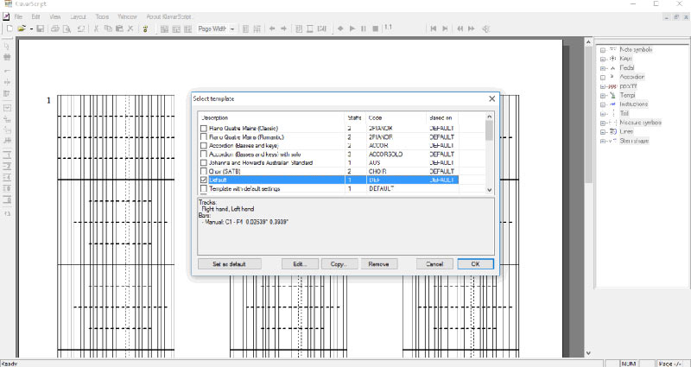Open the Page Width zoom dropdown

point(231,28)
